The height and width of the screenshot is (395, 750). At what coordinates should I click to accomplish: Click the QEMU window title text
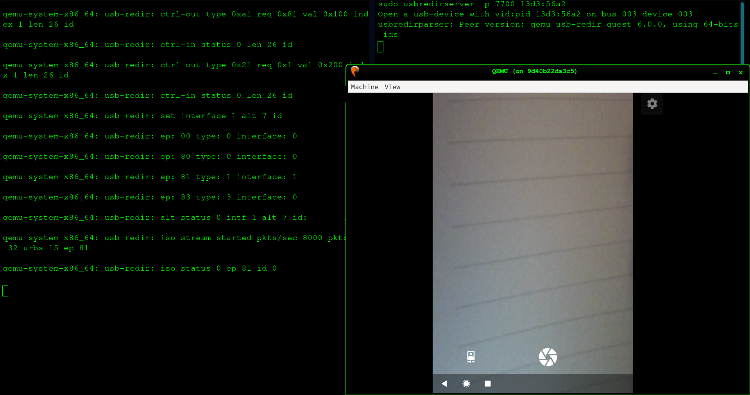coord(534,71)
